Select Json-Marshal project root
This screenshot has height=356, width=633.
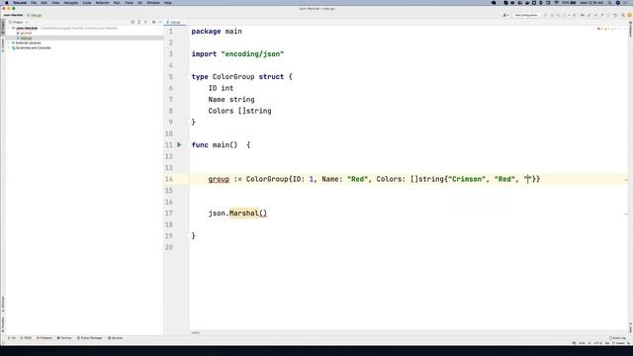pyautogui.click(x=27, y=29)
